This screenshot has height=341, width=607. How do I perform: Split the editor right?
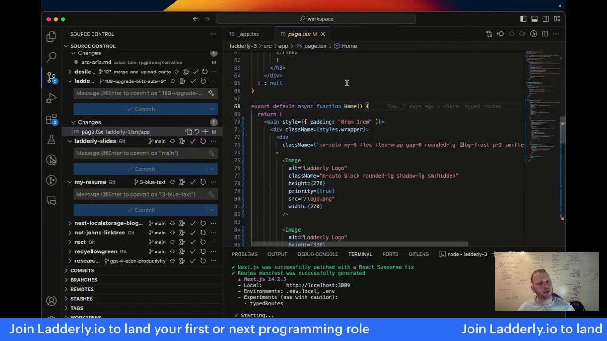tap(545, 34)
